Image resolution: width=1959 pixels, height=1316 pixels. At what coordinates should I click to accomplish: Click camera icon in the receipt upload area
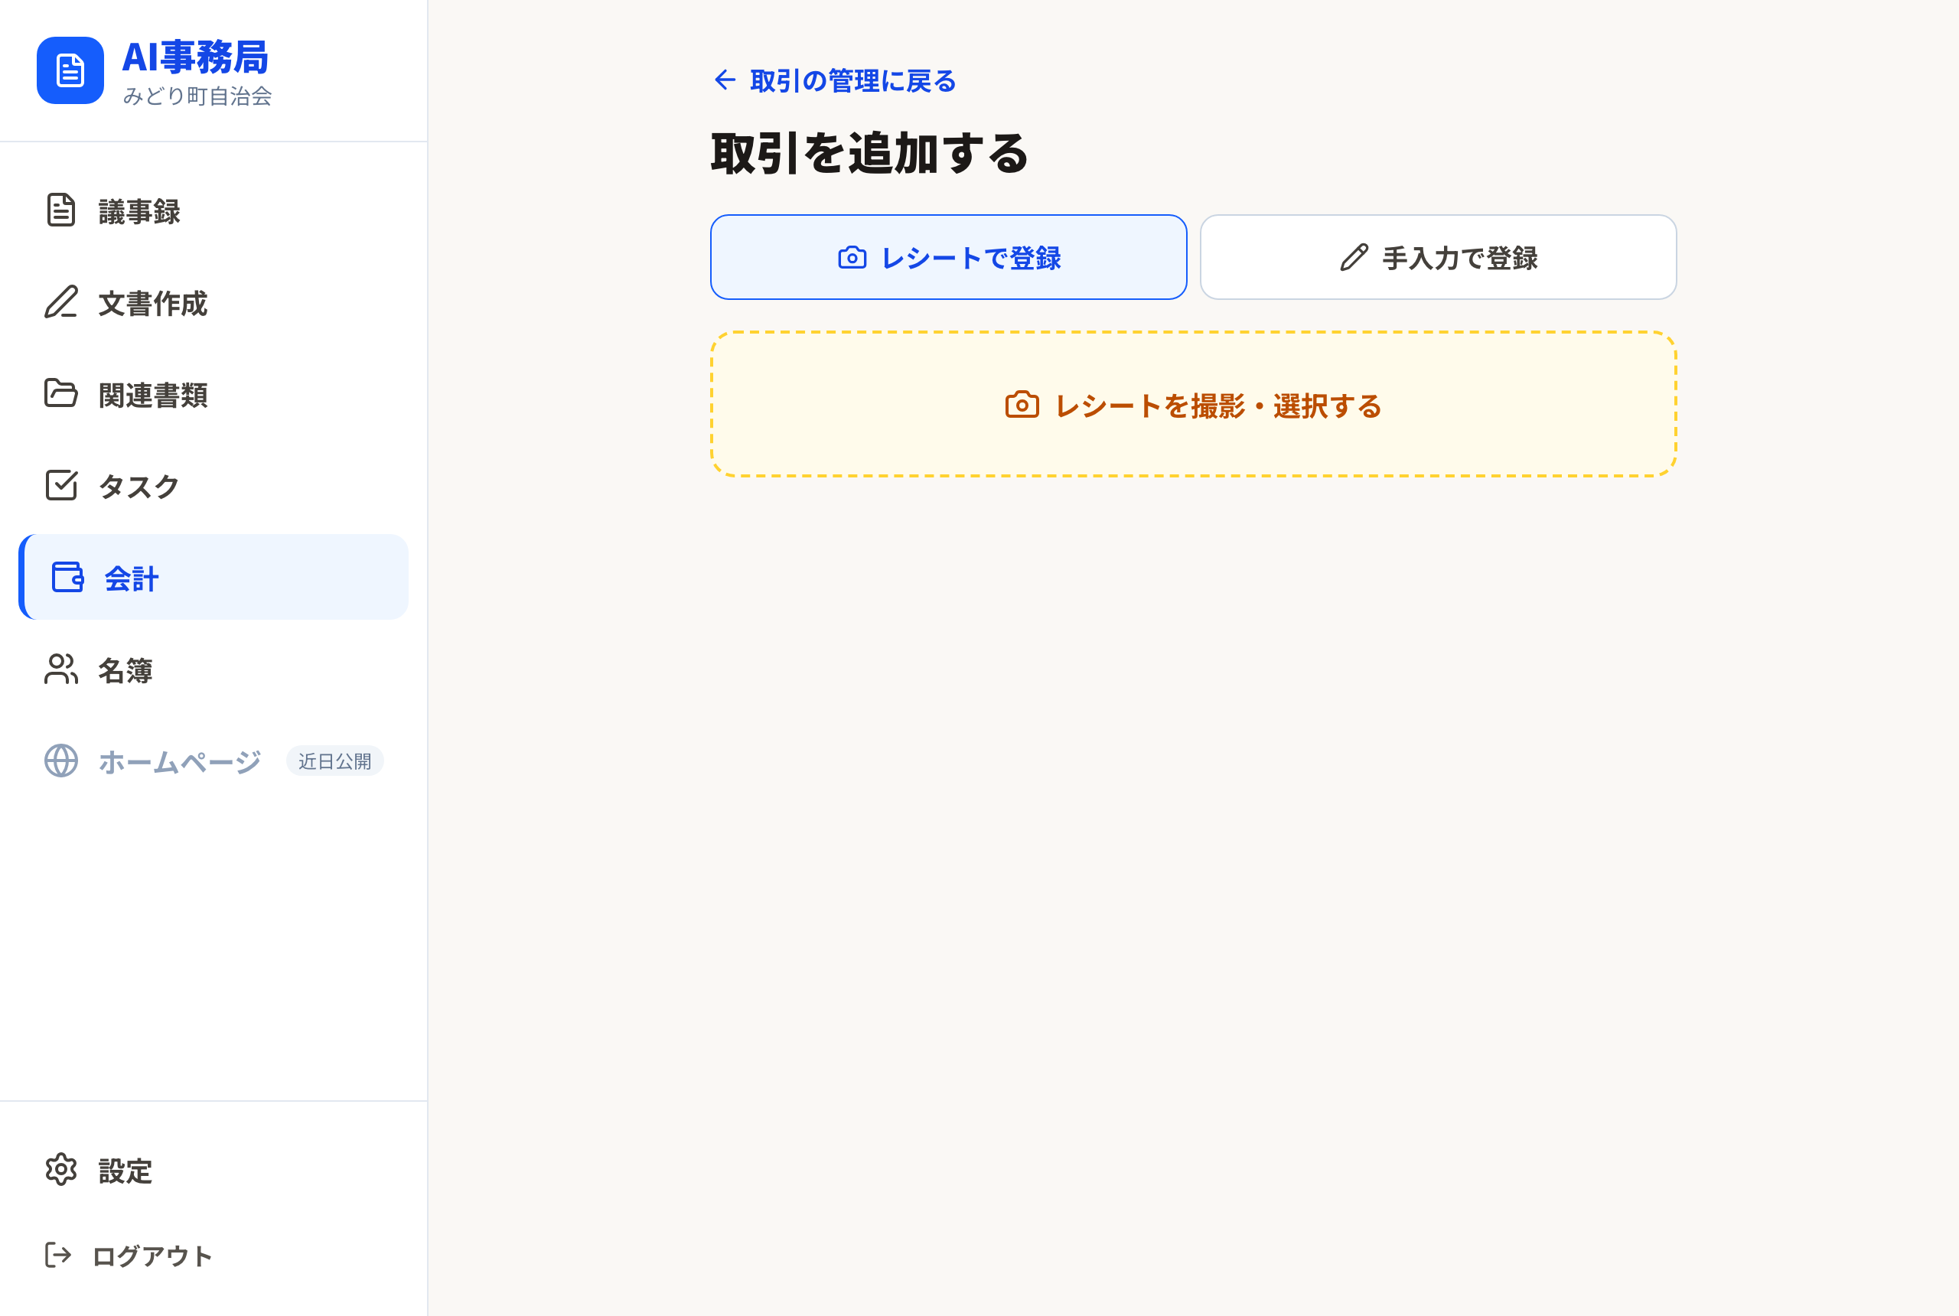point(1022,406)
